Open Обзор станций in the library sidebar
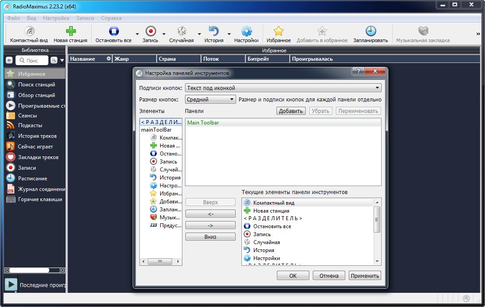 35,95
